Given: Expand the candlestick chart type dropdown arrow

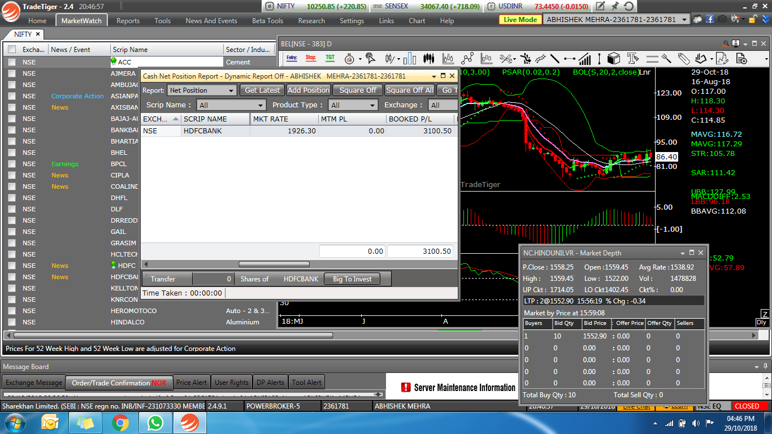Looking at the screenshot, I should pos(398,59).
